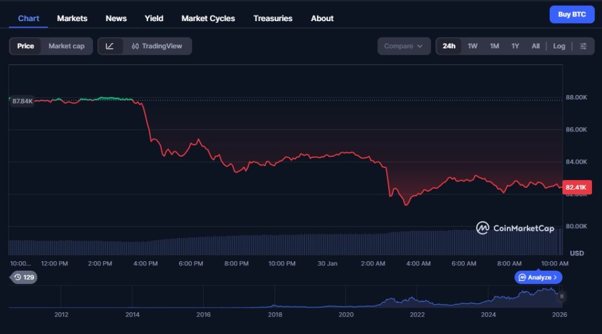Open chart settings sliders icon
The height and width of the screenshot is (334, 602).
pos(583,46)
